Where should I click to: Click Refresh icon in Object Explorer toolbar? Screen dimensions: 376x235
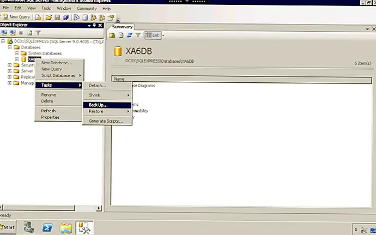tap(30, 33)
